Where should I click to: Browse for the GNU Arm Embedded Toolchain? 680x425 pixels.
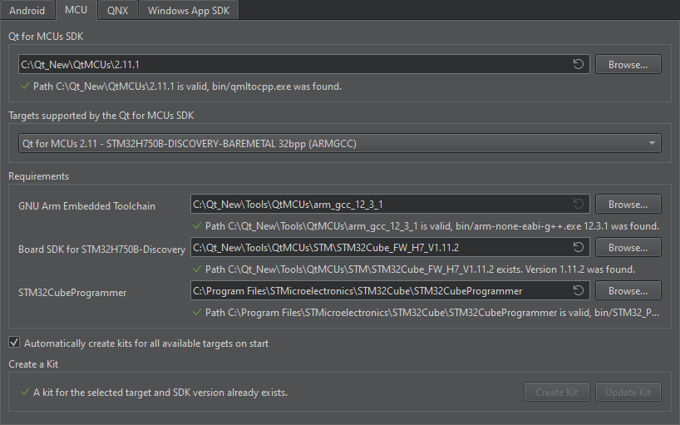628,204
